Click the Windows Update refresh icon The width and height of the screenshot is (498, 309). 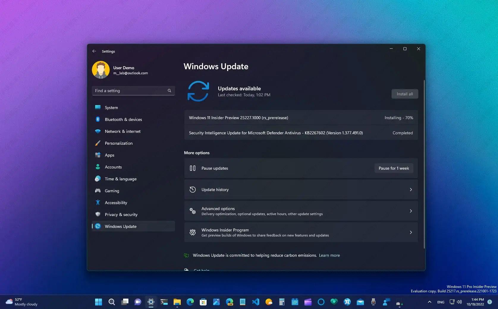(98, 226)
